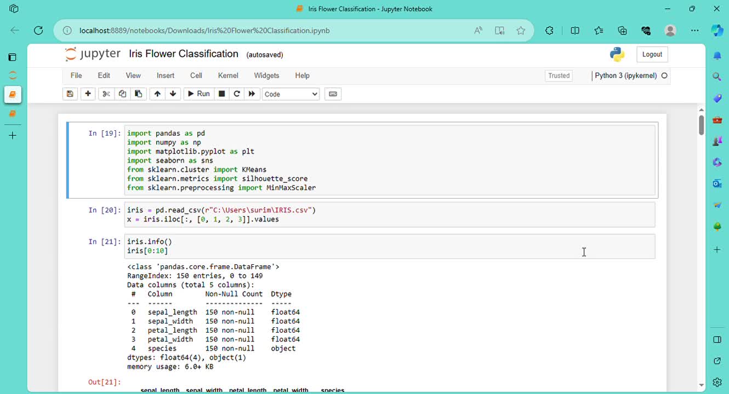
Task: Open the command palette keyboard icon
Action: click(333, 94)
